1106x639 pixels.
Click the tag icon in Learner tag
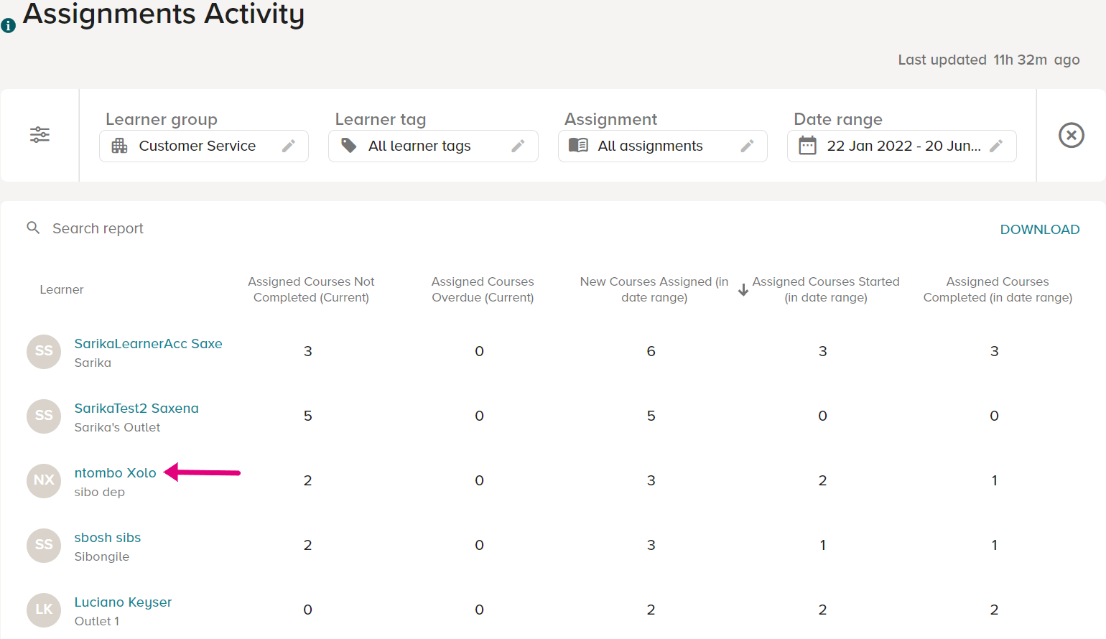[349, 146]
